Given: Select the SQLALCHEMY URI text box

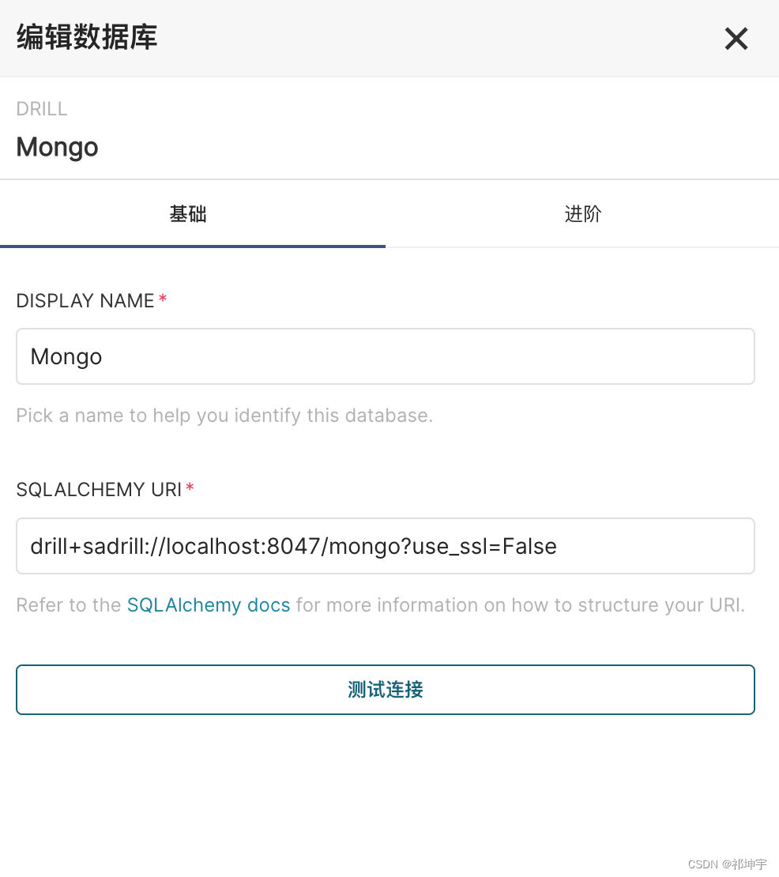Looking at the screenshot, I should 385,545.
